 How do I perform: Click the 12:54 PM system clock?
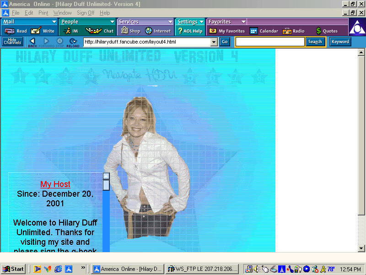[x=350, y=269]
